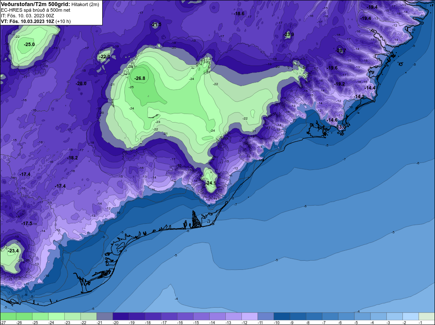This screenshot has height=325, width=435.
Task: Select the -18.6 temperature label
Action: [x=239, y=13]
